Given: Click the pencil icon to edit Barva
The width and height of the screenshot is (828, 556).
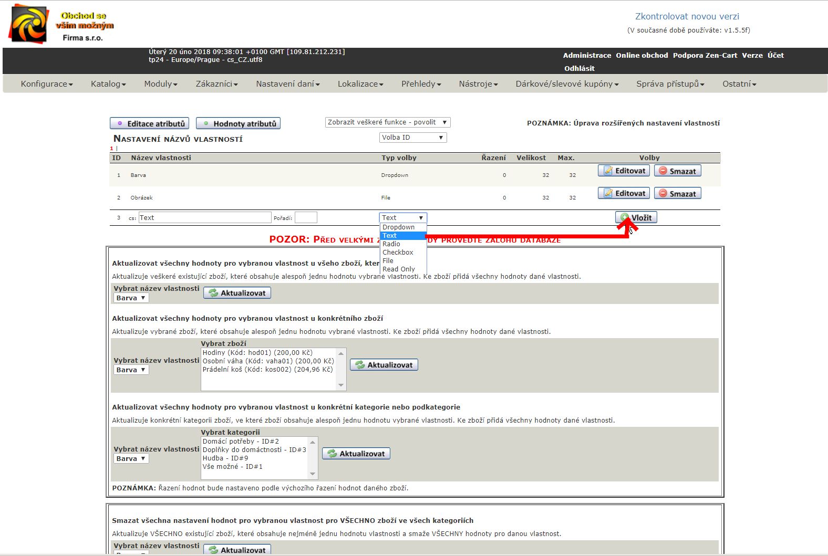Looking at the screenshot, I should tap(608, 171).
